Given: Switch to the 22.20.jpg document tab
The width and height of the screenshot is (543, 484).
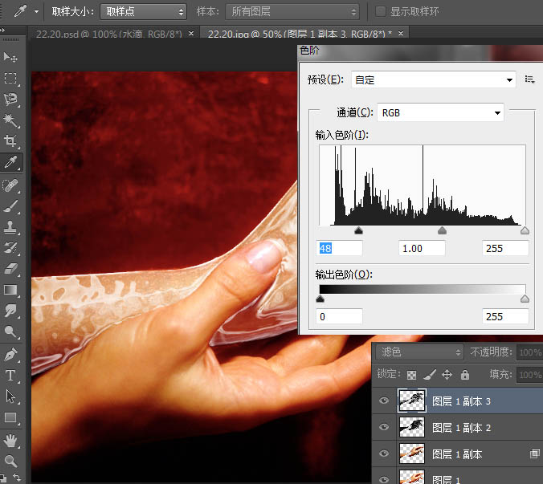Looking at the screenshot, I should coord(300,34).
